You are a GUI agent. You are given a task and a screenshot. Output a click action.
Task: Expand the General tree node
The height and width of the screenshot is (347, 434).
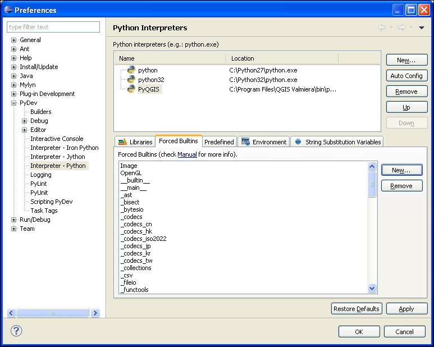[x=14, y=40]
